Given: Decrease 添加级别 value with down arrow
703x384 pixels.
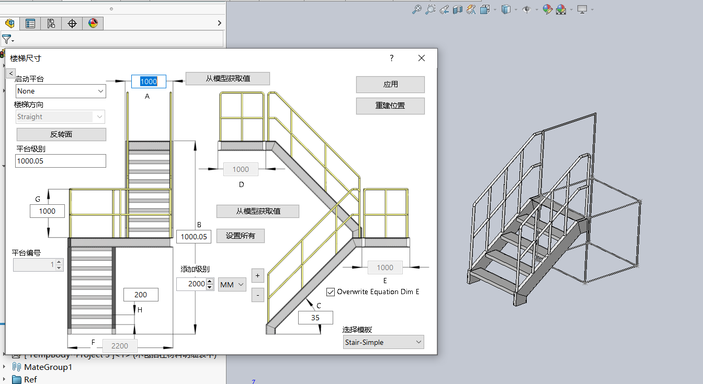Looking at the screenshot, I should click(x=210, y=287).
